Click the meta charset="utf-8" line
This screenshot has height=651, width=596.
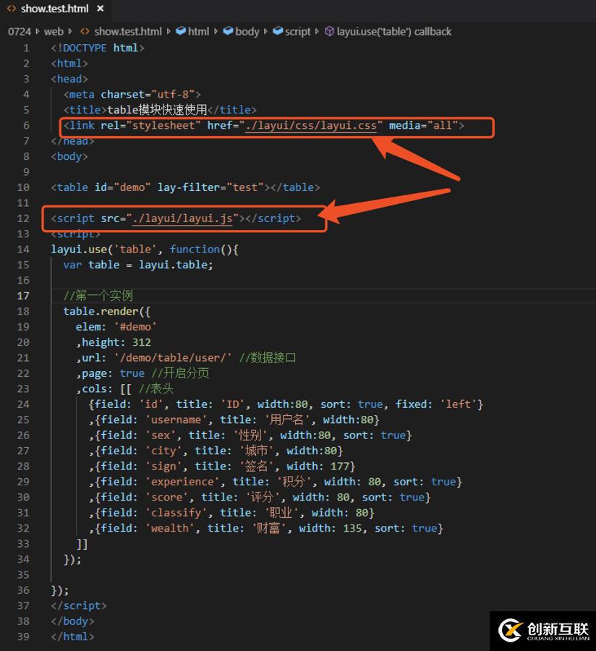(132, 95)
